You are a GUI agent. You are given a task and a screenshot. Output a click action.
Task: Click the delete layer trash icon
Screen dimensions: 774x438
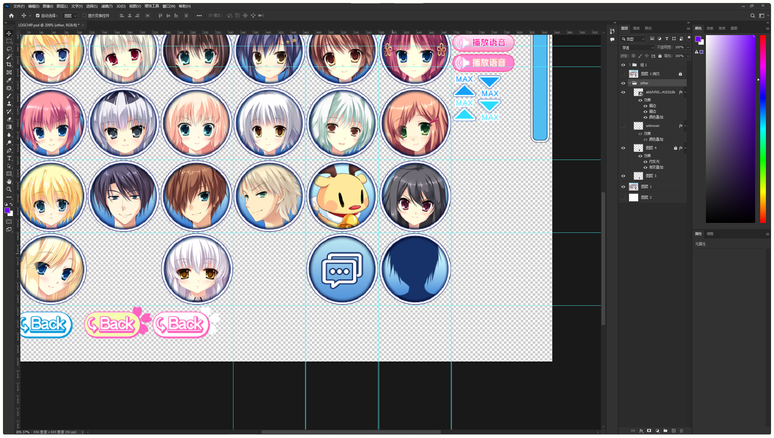pos(682,431)
